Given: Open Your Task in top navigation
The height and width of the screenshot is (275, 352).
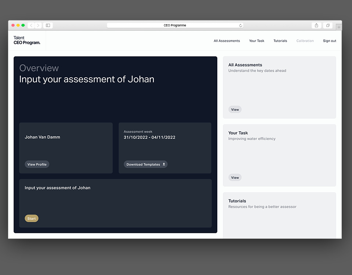Looking at the screenshot, I should tap(257, 41).
